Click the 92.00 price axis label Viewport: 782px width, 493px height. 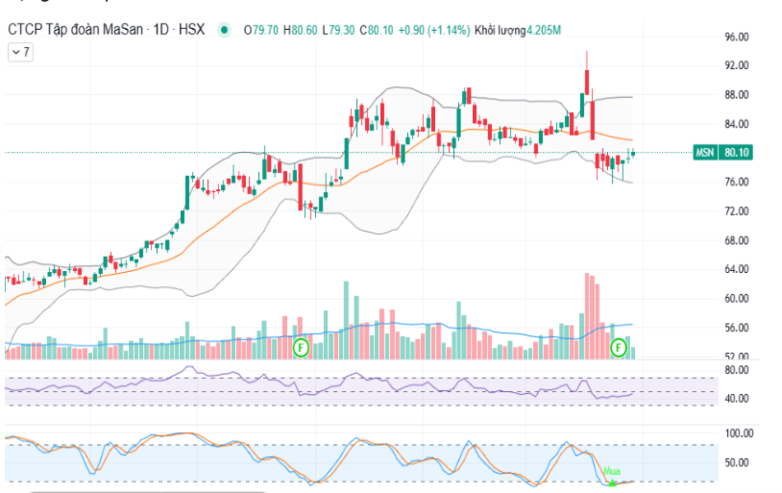(x=737, y=65)
